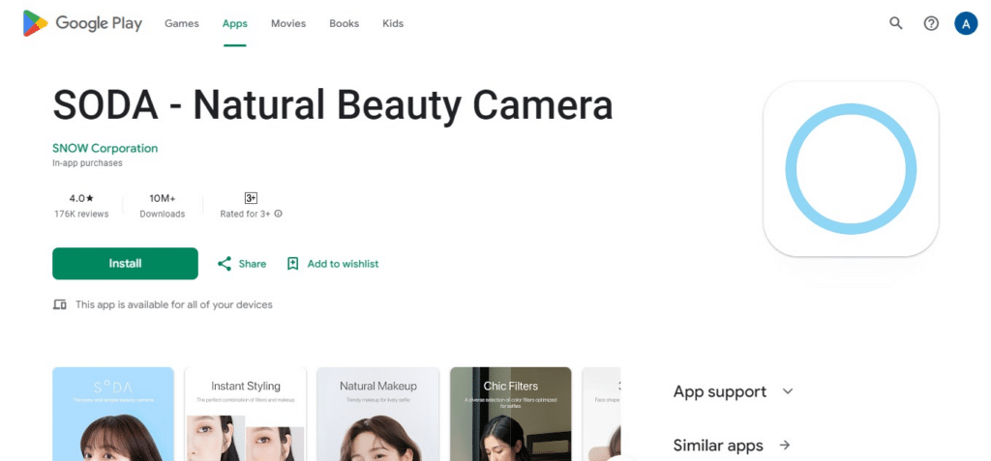
Task: Open the help question mark icon
Action: tap(931, 23)
